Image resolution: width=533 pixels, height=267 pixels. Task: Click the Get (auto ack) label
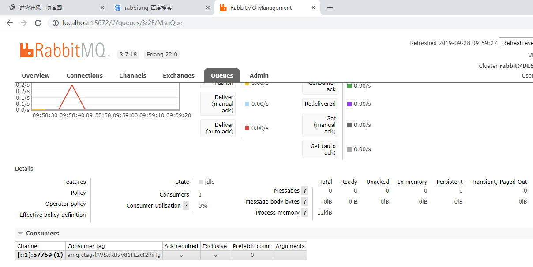tap(320, 149)
